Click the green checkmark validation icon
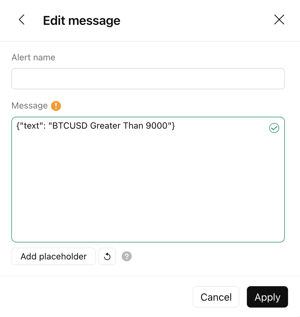Image resolution: width=300 pixels, height=317 pixels. 274,128
